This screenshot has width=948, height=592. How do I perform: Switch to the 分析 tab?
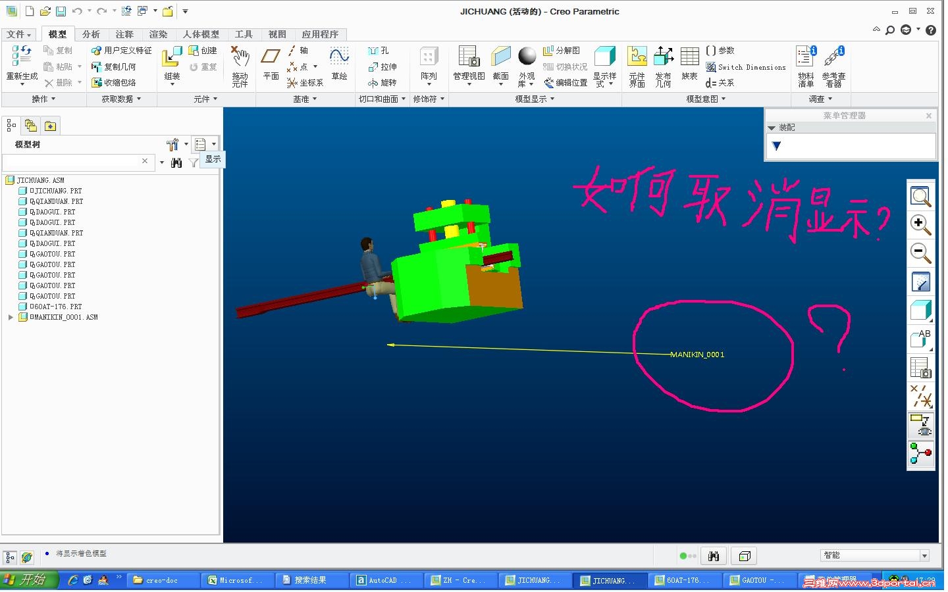(x=91, y=34)
